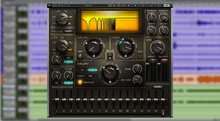Click sequencer step 1 slider handle
This screenshot has height=121, width=220.
pos(57,99)
